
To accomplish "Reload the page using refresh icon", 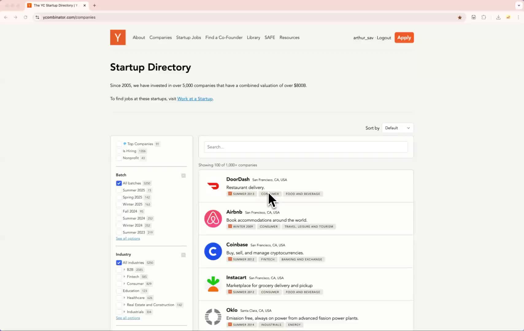I will click(x=25, y=17).
